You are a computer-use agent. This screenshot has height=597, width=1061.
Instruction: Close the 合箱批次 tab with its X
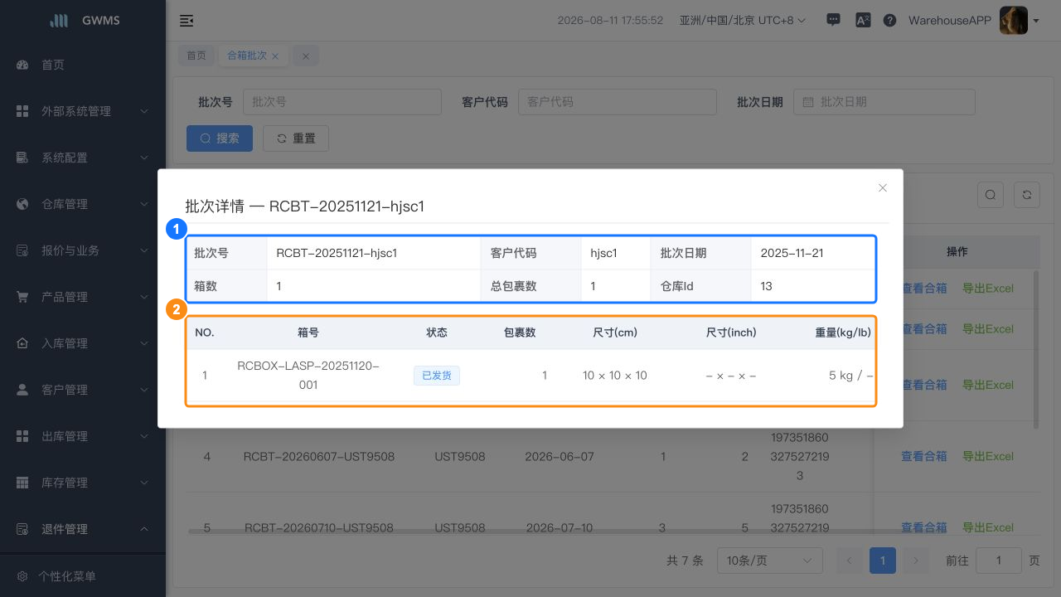[276, 56]
